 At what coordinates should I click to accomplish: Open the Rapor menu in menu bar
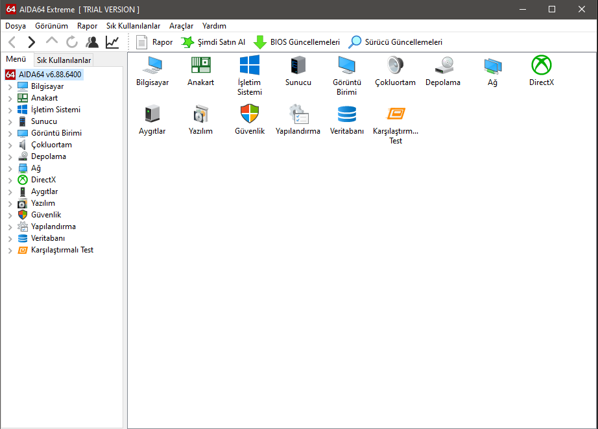[x=87, y=26]
